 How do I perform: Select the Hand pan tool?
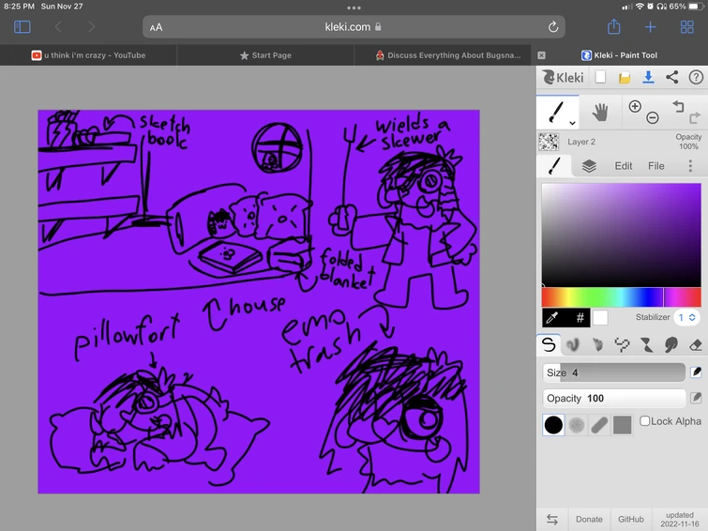pos(600,112)
